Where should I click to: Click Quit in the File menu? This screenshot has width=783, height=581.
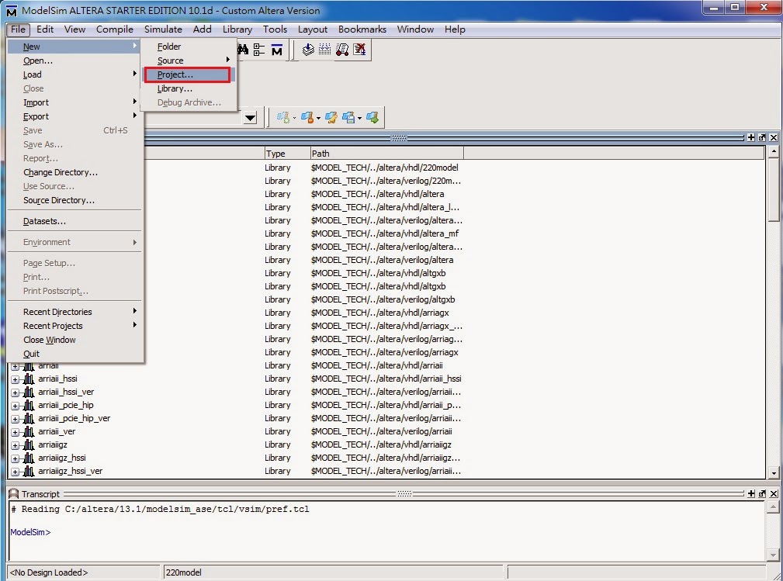pyautogui.click(x=75, y=354)
